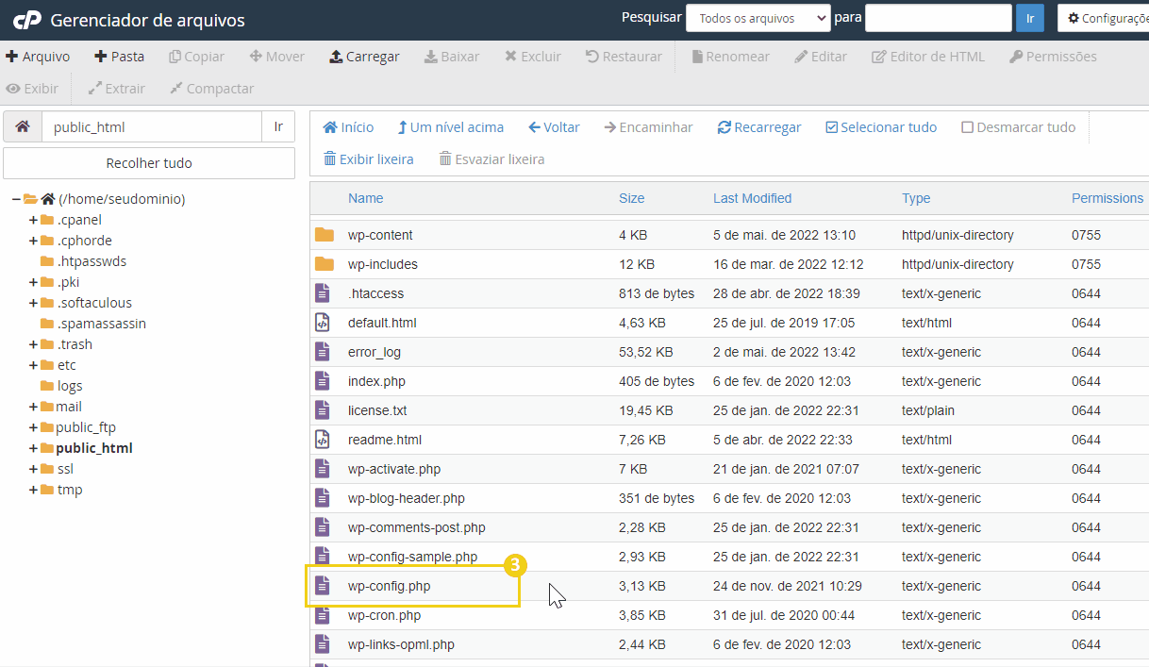Click Exibir lixeira

point(369,159)
